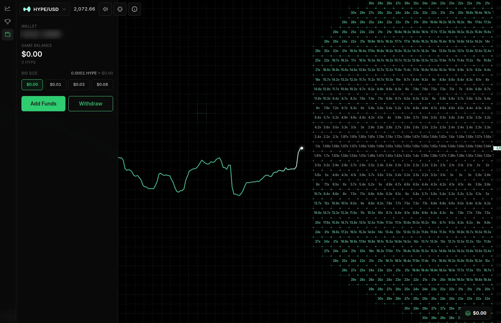501x323 pixels.
Task: Toggle sound with the speaker icon
Action: (105, 9)
